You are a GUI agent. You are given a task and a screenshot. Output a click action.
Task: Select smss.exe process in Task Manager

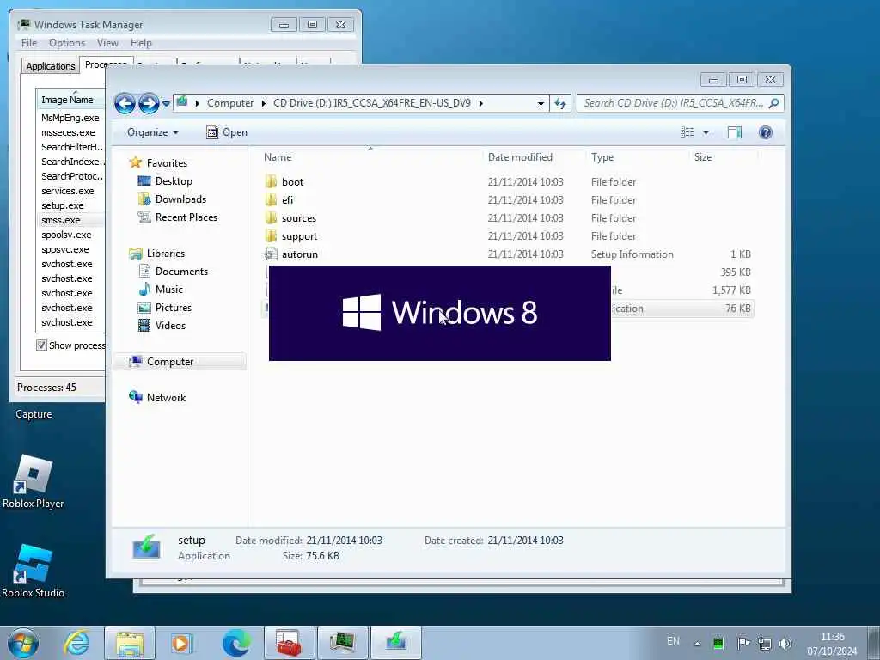[x=61, y=221]
